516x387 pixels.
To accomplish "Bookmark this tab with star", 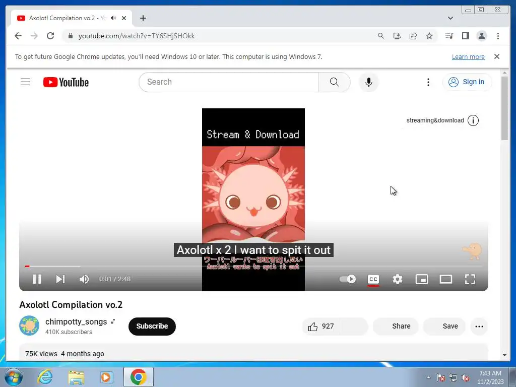I will pos(429,36).
